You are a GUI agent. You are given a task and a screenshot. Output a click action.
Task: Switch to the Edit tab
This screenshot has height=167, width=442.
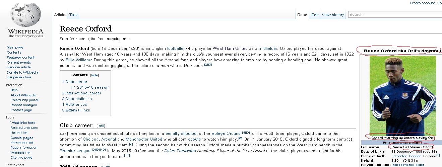[x=315, y=15]
